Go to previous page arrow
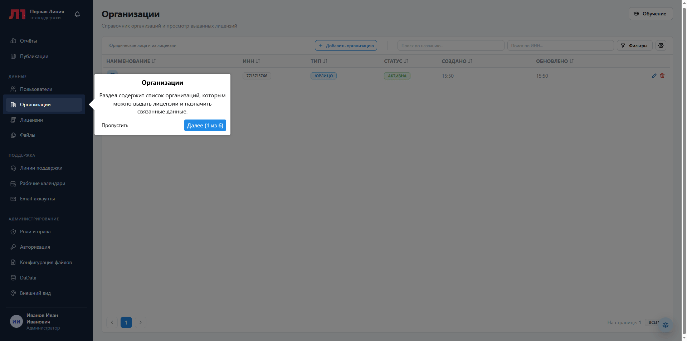The image size is (687, 341). [x=112, y=322]
